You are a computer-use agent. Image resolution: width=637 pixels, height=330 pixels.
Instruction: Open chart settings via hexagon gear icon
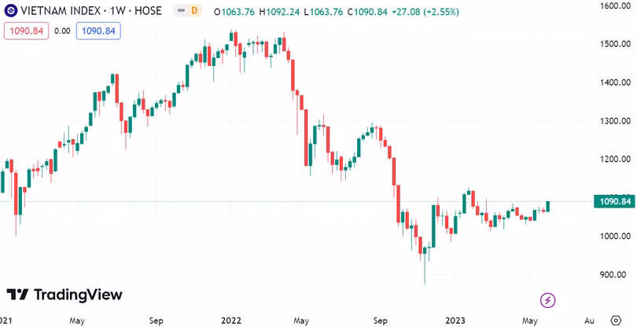pyautogui.click(x=616, y=321)
